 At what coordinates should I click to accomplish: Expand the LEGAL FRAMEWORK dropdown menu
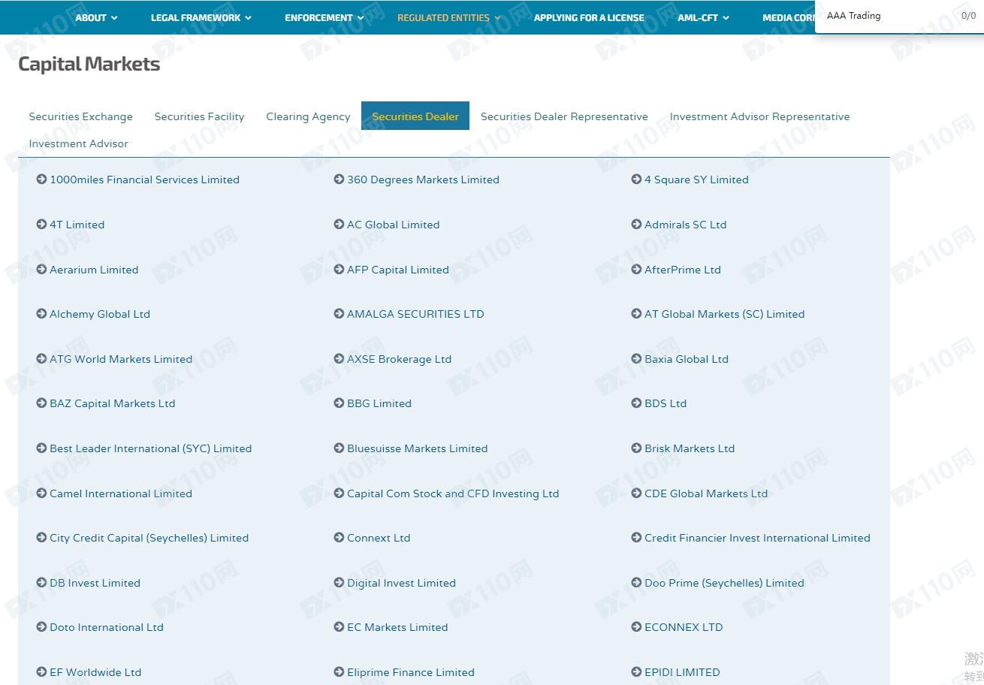coord(201,17)
